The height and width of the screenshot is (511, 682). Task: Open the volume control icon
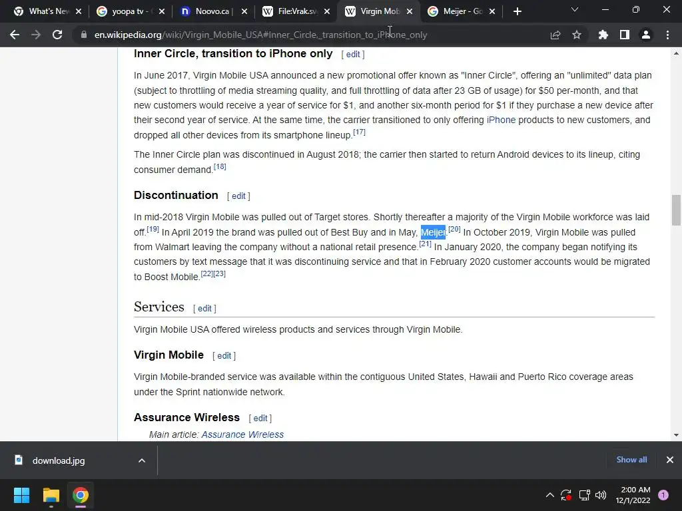[601, 495]
